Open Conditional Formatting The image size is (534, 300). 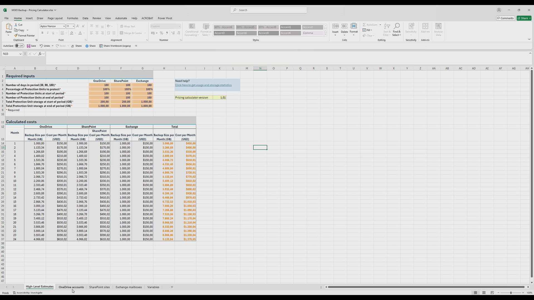(x=192, y=29)
